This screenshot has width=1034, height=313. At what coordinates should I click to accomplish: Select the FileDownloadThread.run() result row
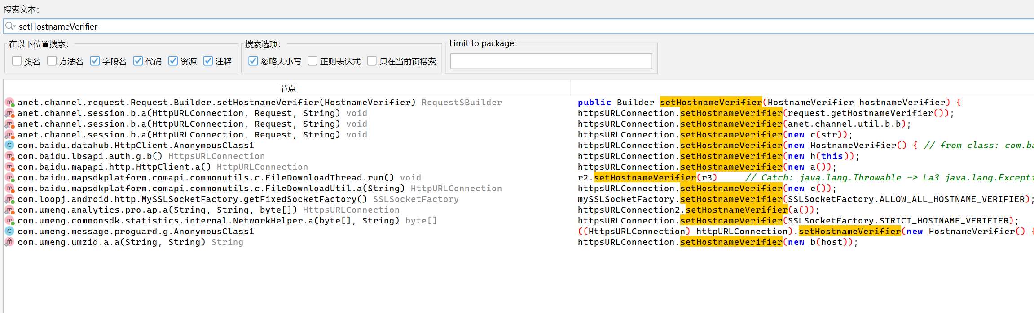[x=219, y=178]
